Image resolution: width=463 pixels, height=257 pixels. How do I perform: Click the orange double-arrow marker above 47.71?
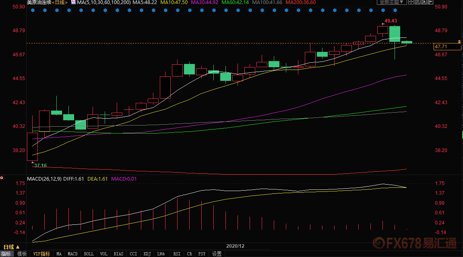click(x=459, y=41)
